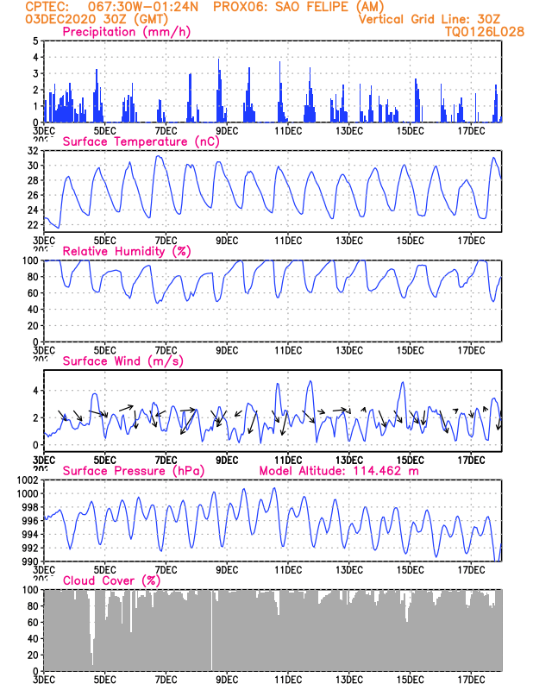533x690 pixels.
Task: Click the Cloud Cover (%) chart title
Action: (x=111, y=580)
